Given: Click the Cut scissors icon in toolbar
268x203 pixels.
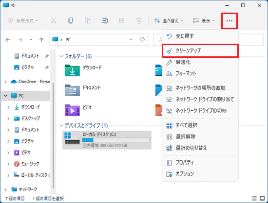Looking at the screenshot, I should tap(53, 21).
